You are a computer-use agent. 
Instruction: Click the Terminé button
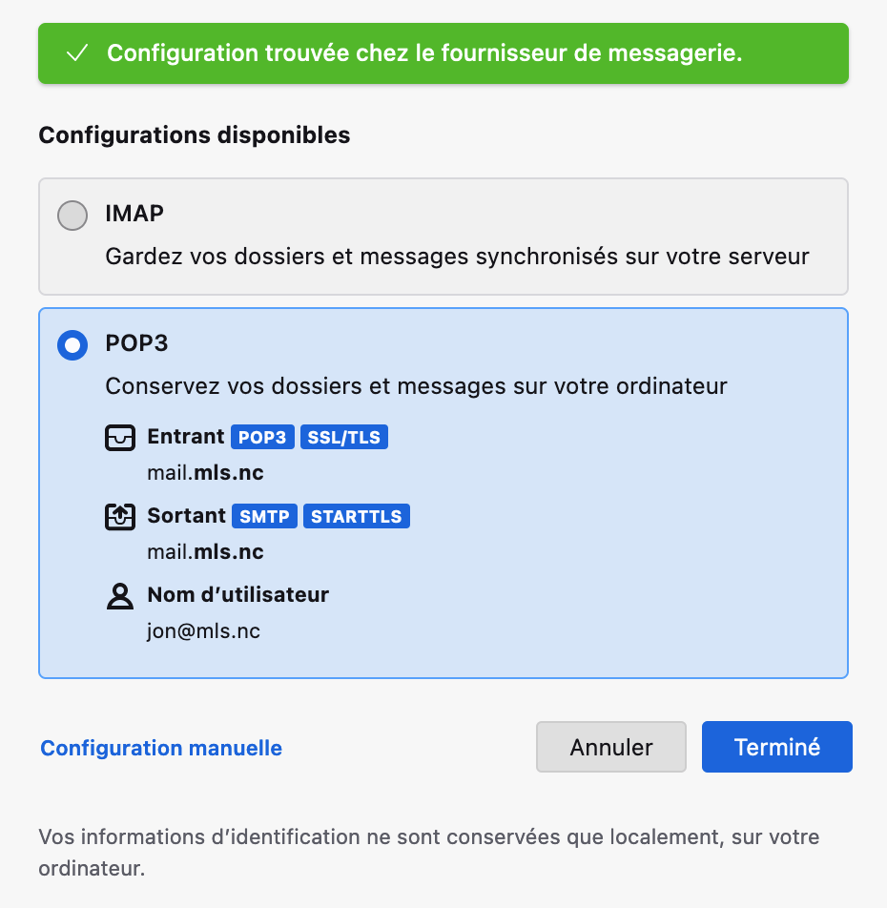pyautogui.click(x=777, y=747)
